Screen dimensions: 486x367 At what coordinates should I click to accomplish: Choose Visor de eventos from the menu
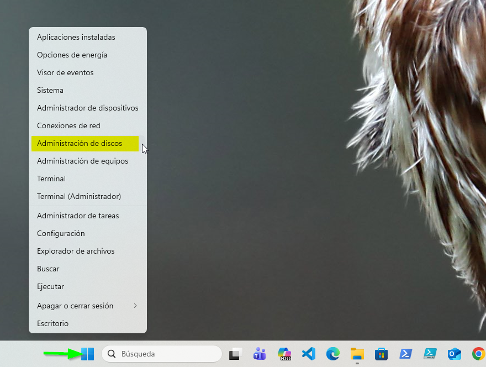tap(65, 72)
